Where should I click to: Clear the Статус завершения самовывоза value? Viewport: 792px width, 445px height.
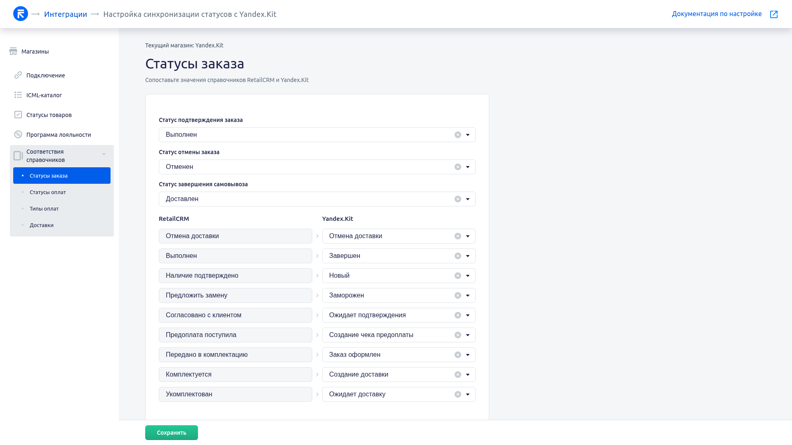(458, 199)
